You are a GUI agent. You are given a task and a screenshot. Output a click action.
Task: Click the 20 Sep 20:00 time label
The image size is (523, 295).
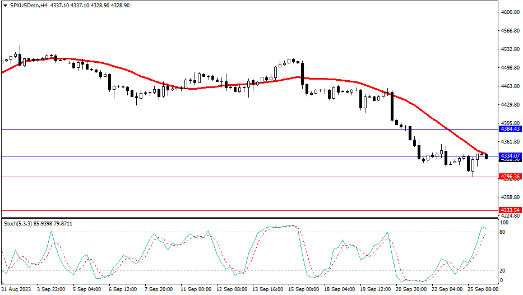[411, 289]
